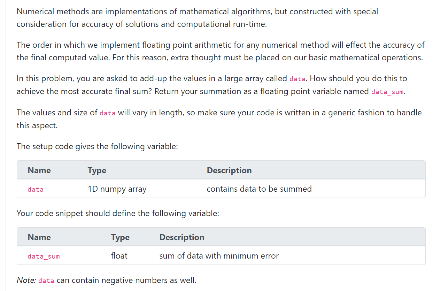
Task: Click the 'float' type cell
Action: click(119, 256)
